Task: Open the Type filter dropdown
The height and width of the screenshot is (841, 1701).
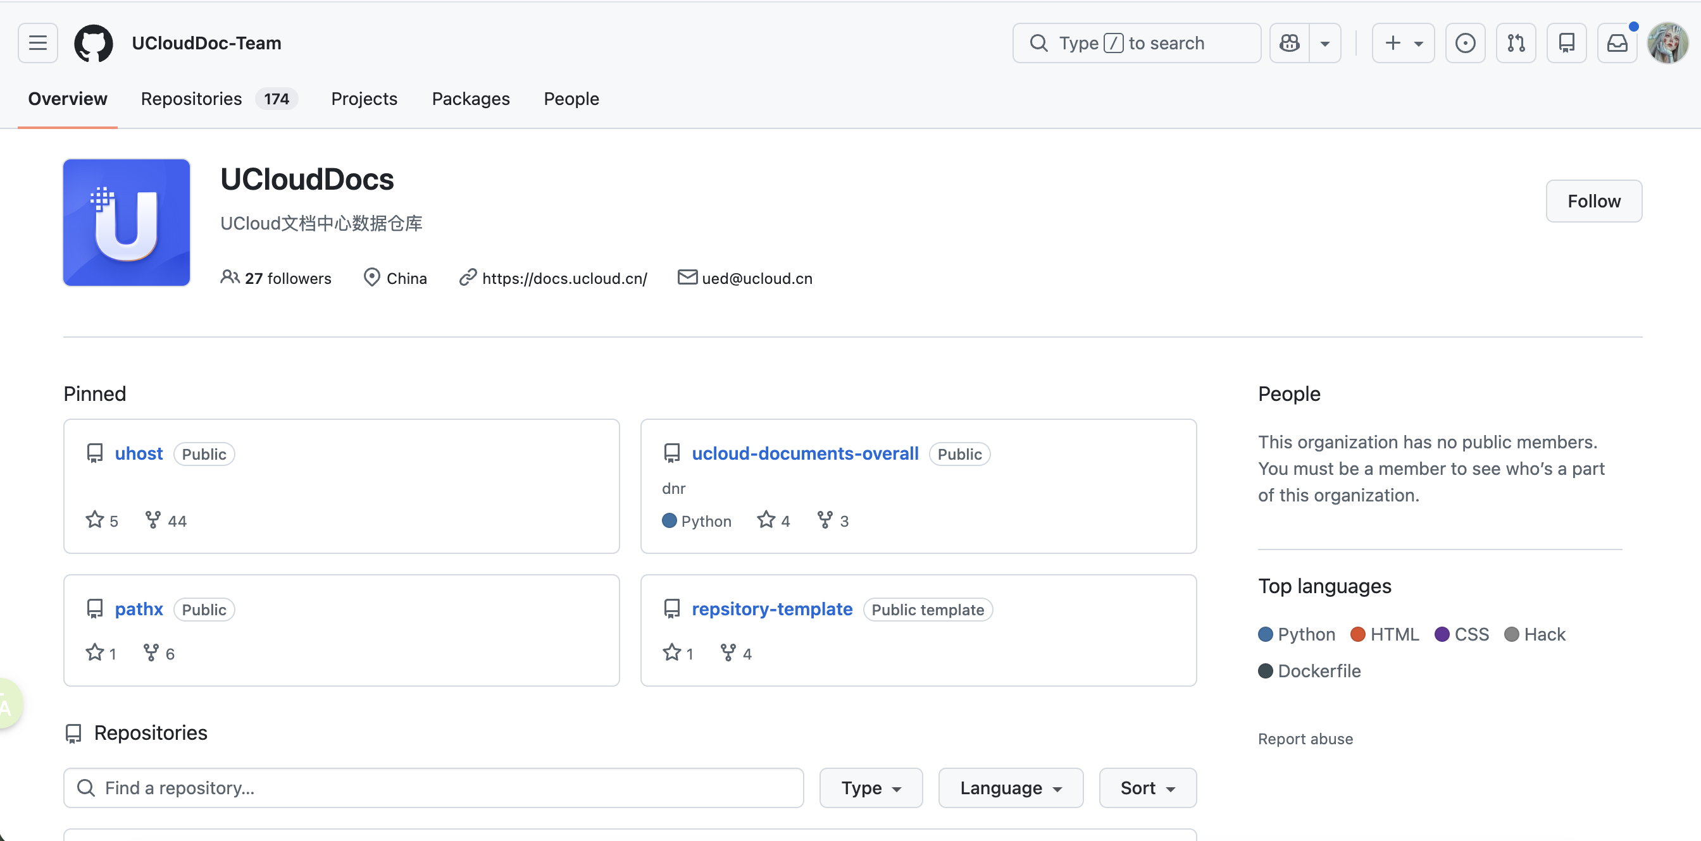Action: 871,788
